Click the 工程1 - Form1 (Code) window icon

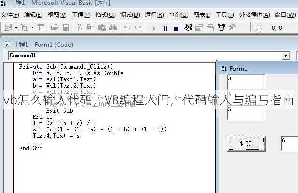(7, 45)
